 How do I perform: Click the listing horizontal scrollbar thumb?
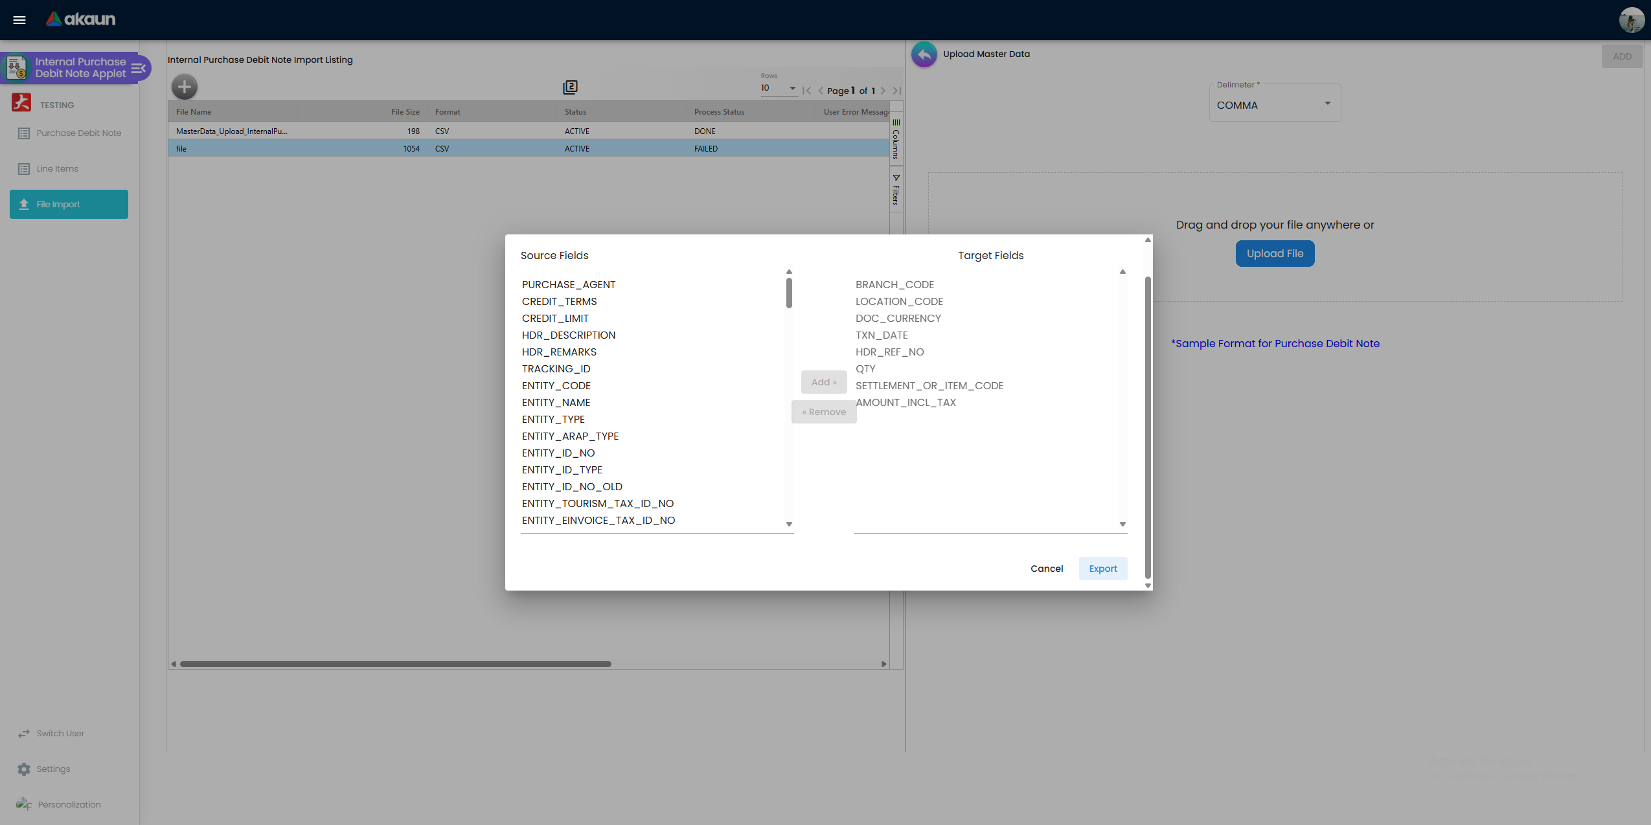[x=396, y=664]
